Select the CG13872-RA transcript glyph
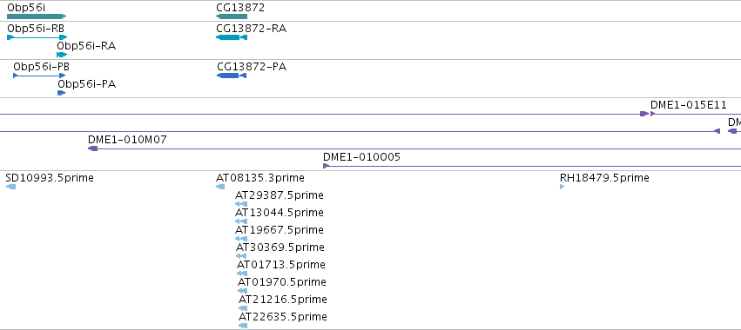741x330 pixels. coord(232,37)
